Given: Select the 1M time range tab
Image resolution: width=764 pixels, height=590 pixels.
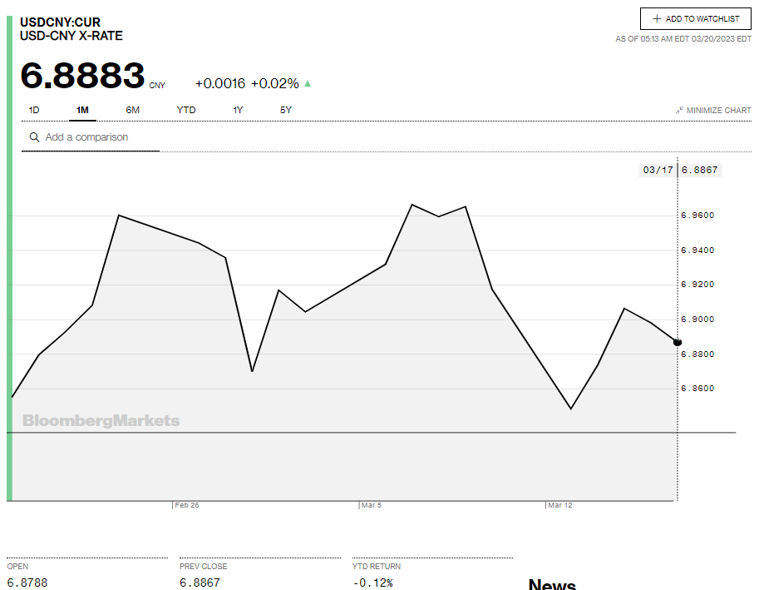Looking at the screenshot, I should point(82,110).
